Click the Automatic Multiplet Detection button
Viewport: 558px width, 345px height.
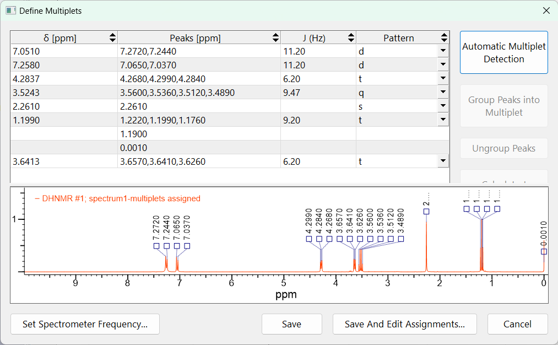(503, 52)
